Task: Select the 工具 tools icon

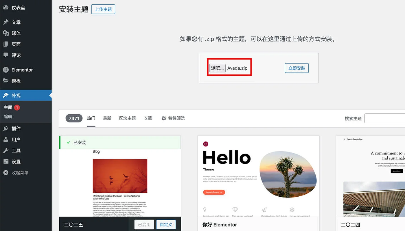Action: (x=6, y=150)
